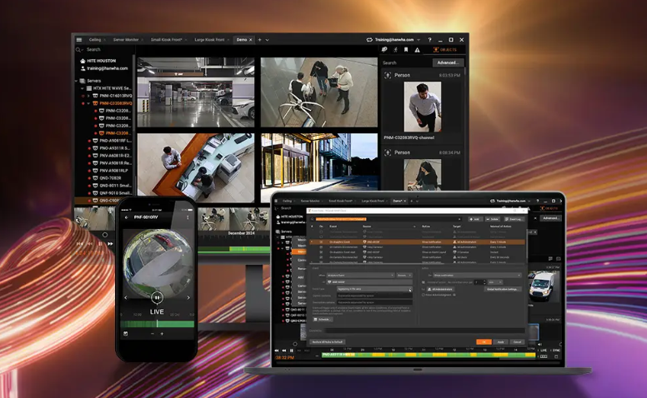This screenshot has height=398, width=647.
Task: Pause playback on the phone fisheye view
Action: [158, 297]
